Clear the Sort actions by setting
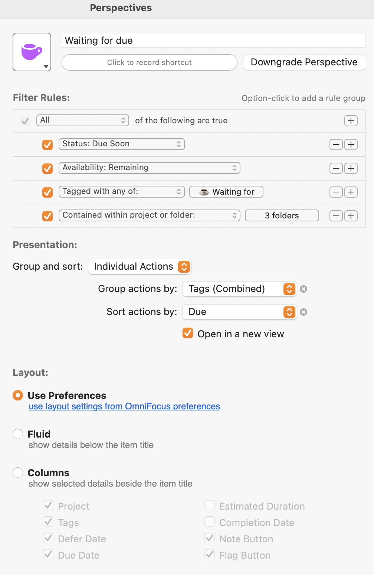374x575 pixels. (x=304, y=312)
